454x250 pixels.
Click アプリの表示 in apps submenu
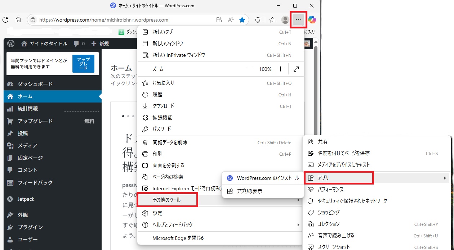263,191
